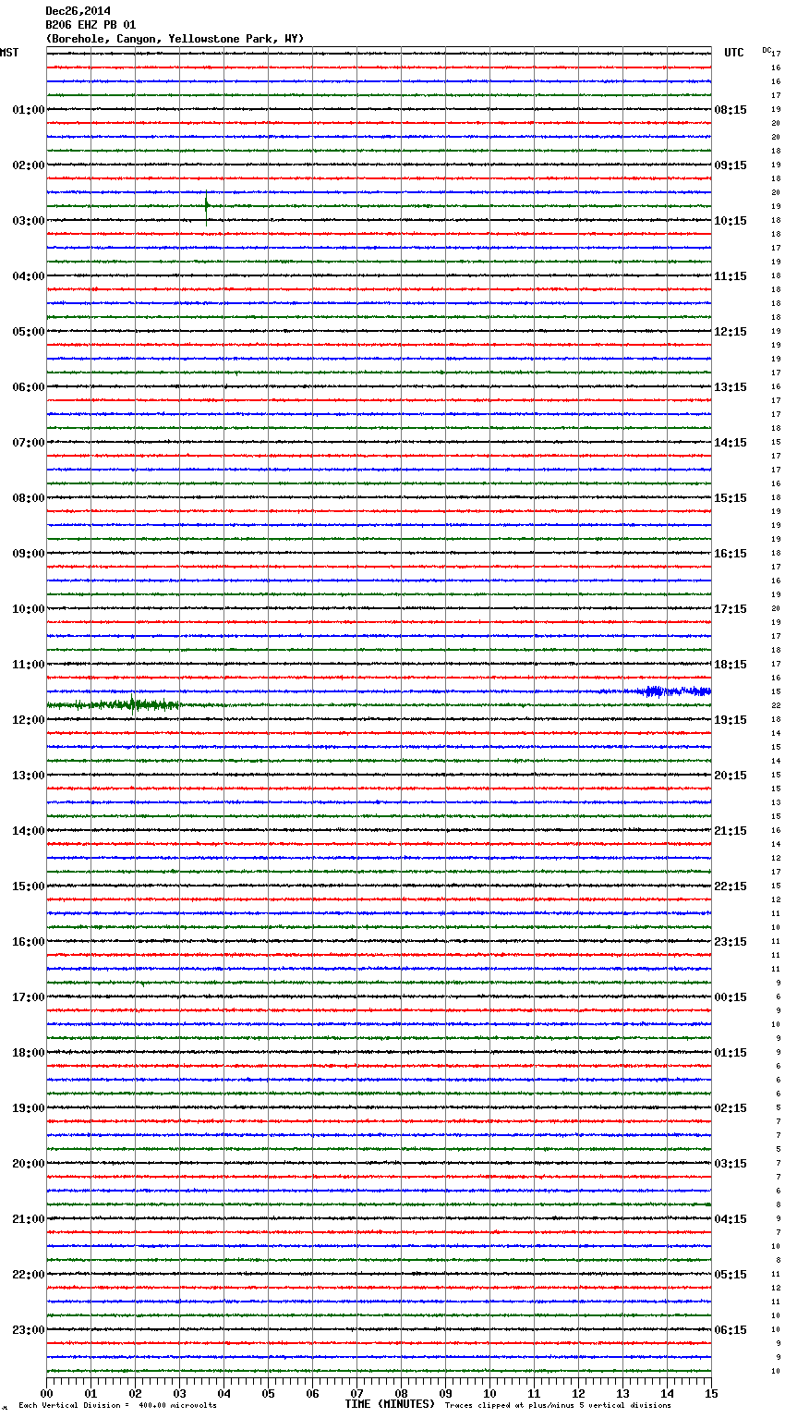This screenshot has width=785, height=1418.
Task: Click the DC value 22 in the right column
Action: [x=777, y=705]
